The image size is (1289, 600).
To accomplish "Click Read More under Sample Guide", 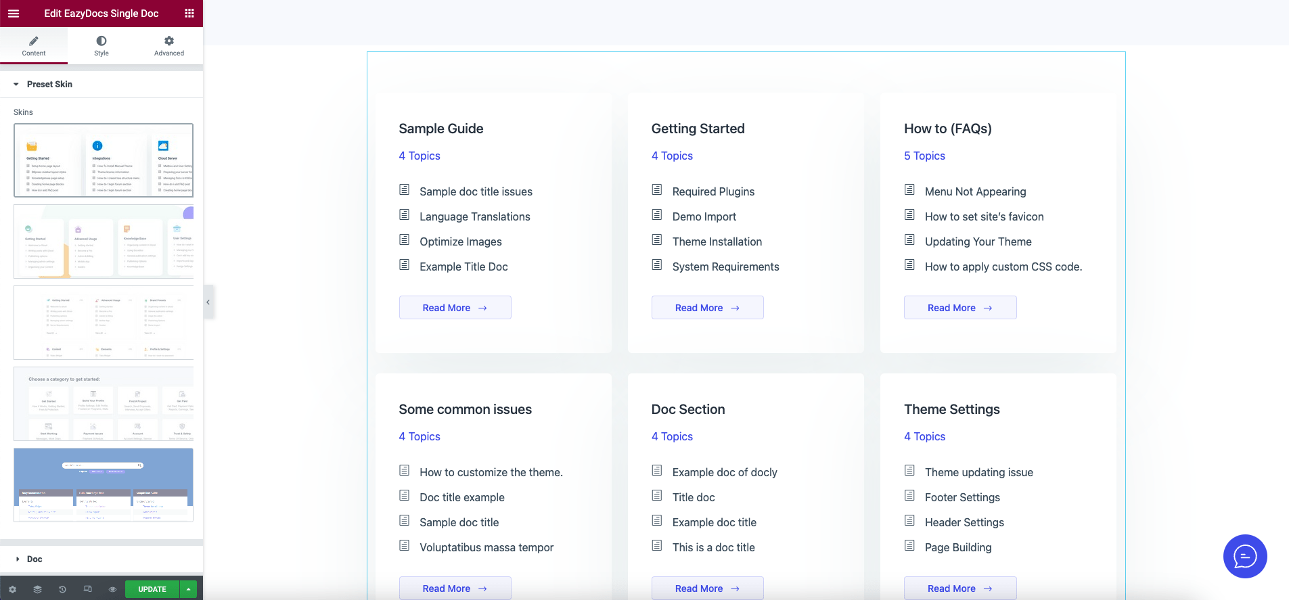I will point(455,308).
